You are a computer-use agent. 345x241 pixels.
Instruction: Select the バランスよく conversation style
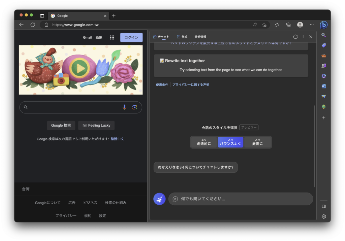230,142
